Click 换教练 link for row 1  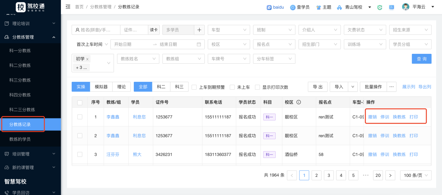(399, 117)
